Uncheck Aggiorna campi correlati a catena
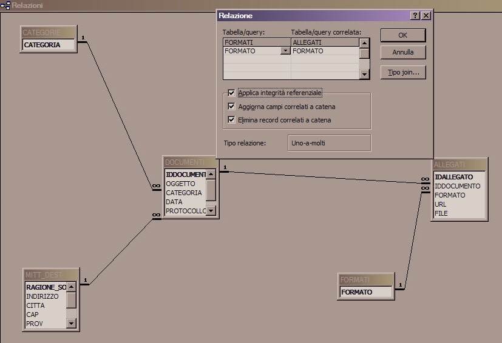The width and height of the screenshot is (502, 343). 232,107
